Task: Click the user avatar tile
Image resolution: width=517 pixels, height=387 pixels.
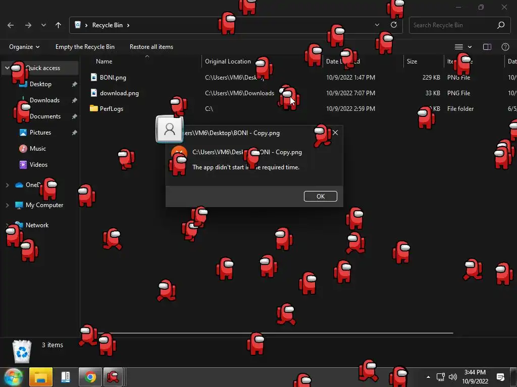Action: point(170,129)
